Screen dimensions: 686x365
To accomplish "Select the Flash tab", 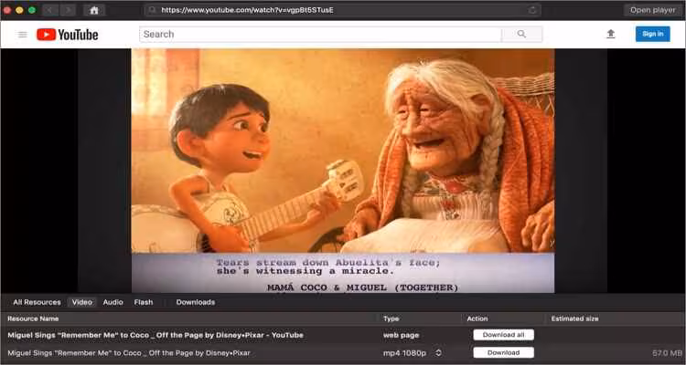I will point(144,302).
